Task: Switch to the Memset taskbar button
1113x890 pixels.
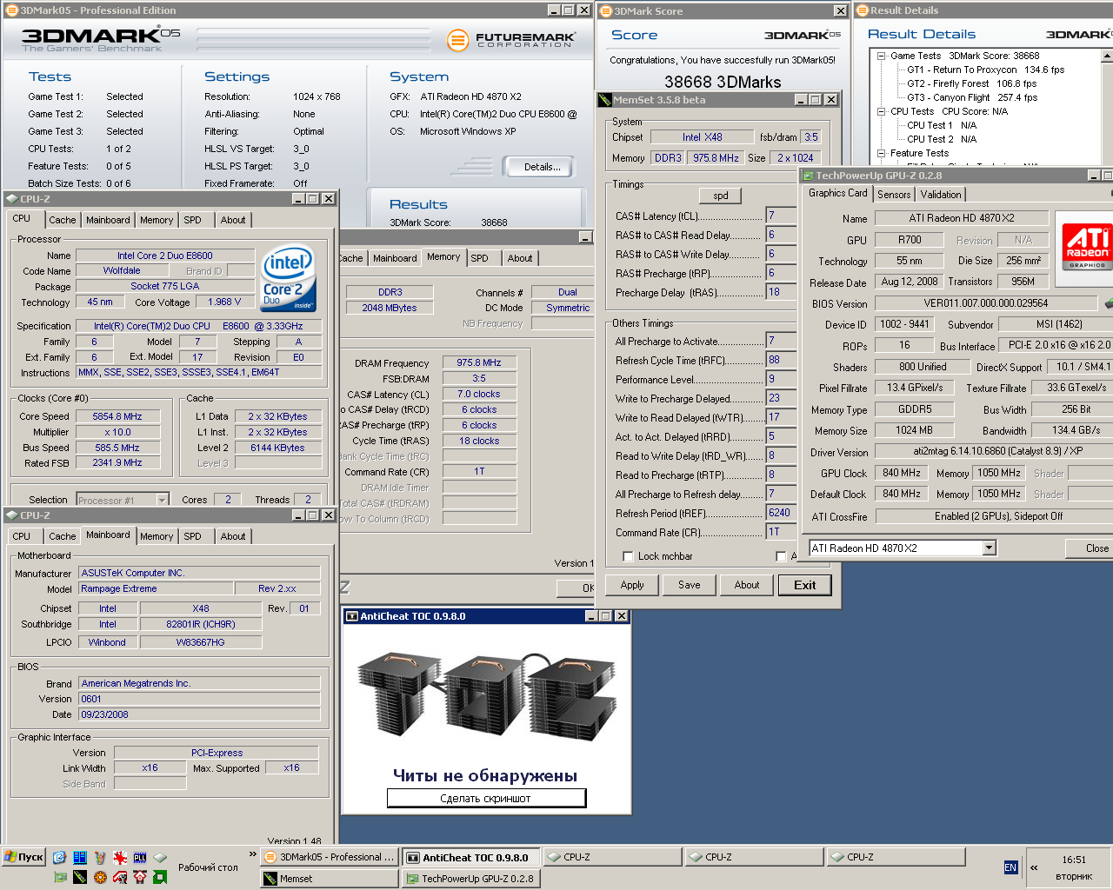Action: (x=329, y=879)
